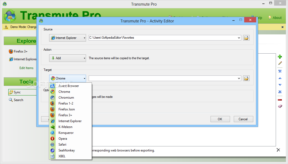Screen dimensions: 288x164
Task: Click the Opera red O icon
Action: 53,138
